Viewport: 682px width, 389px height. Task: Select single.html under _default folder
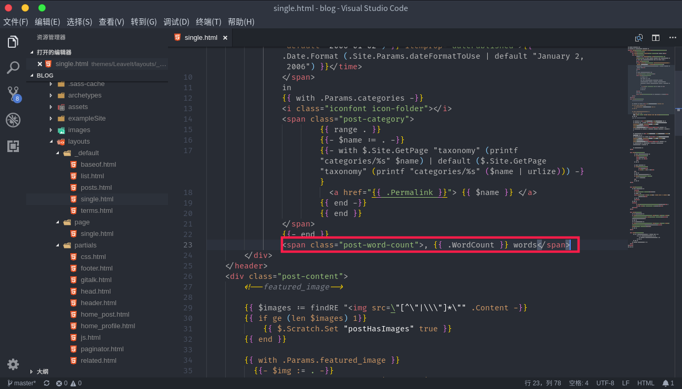coord(97,199)
